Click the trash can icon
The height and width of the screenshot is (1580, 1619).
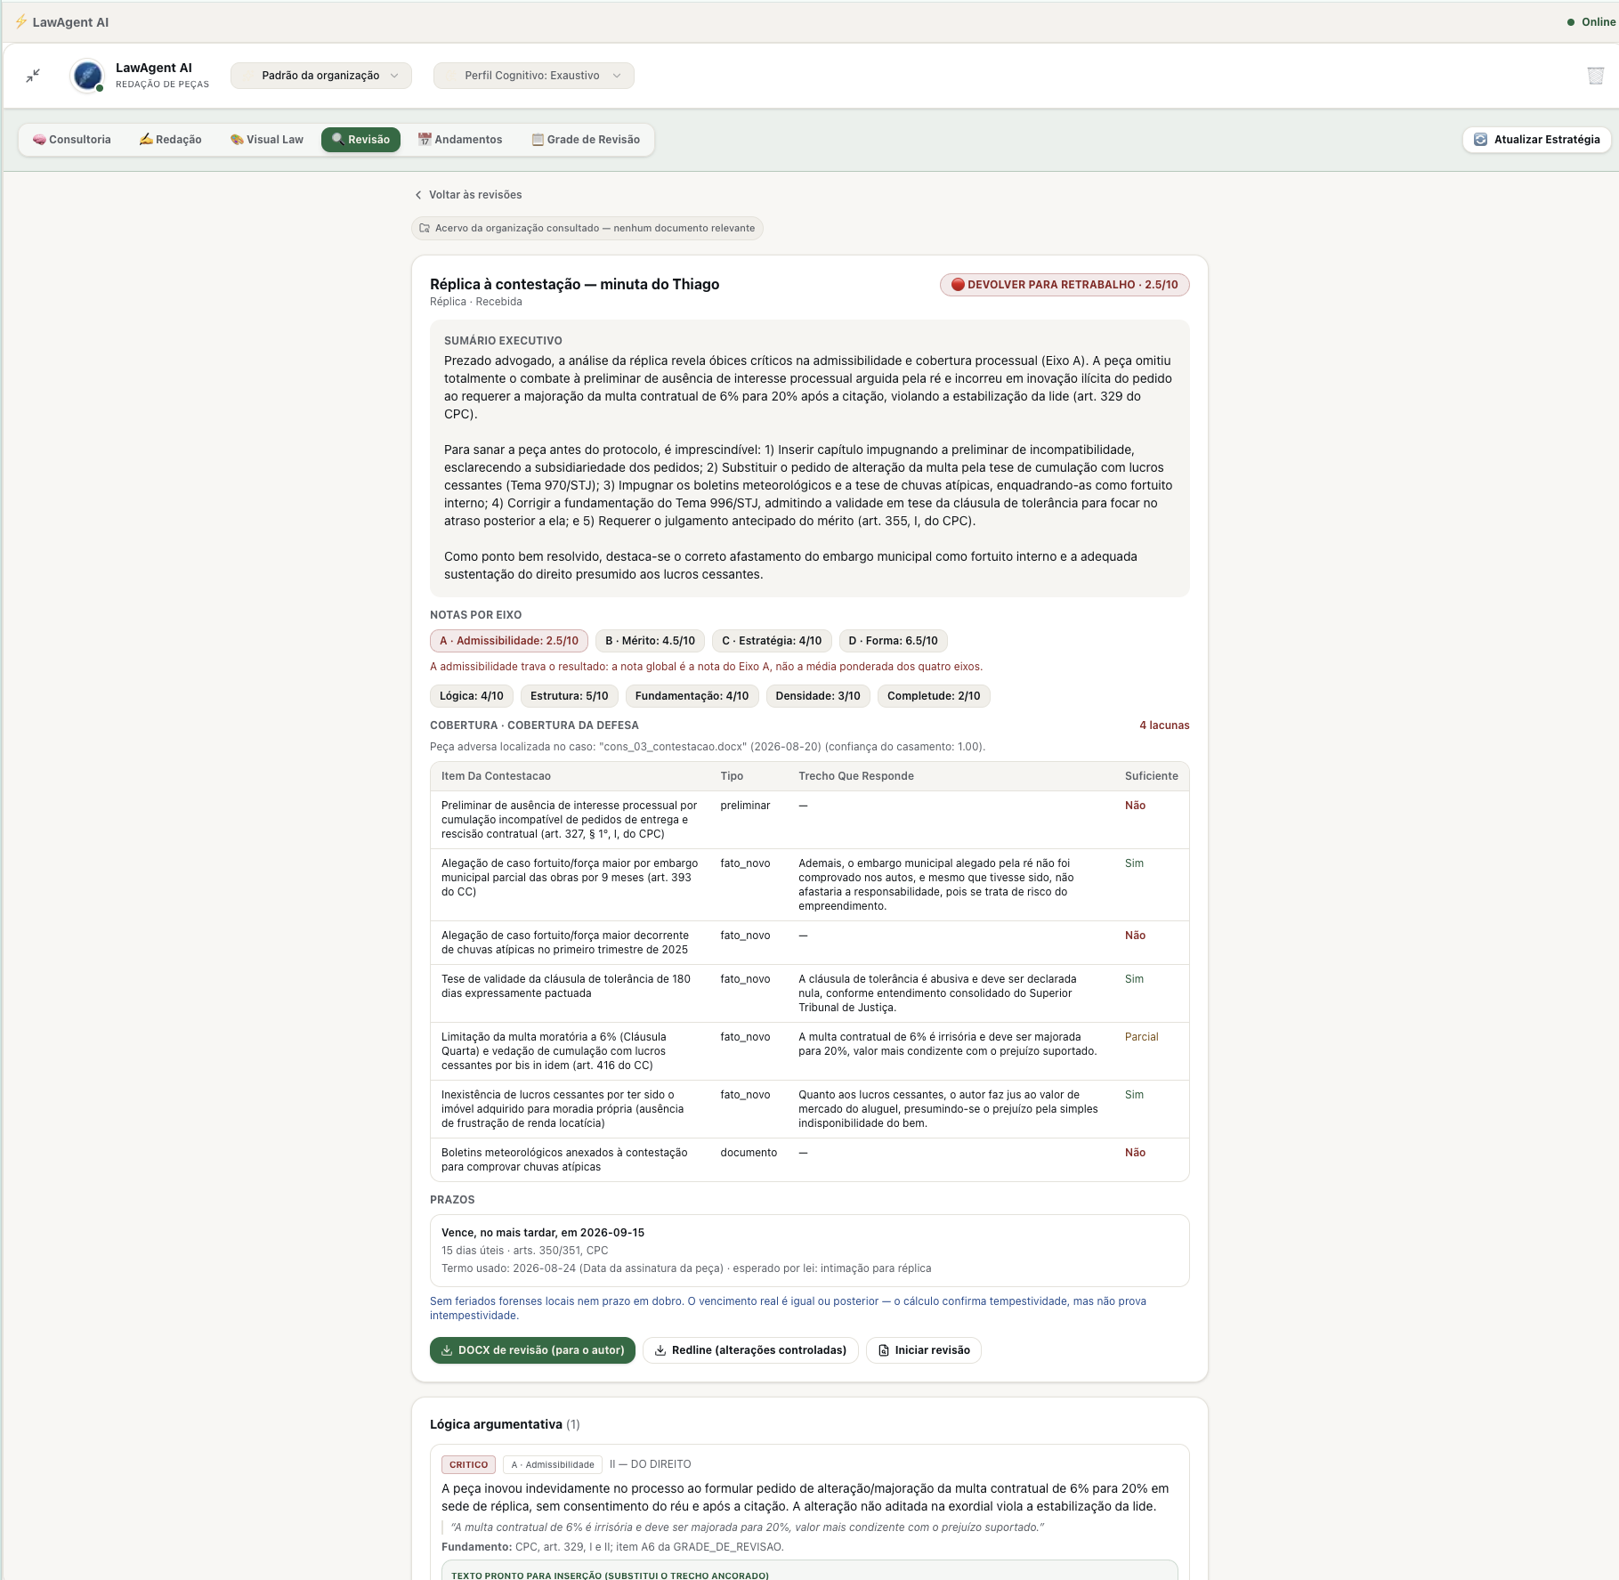pyautogui.click(x=1595, y=76)
